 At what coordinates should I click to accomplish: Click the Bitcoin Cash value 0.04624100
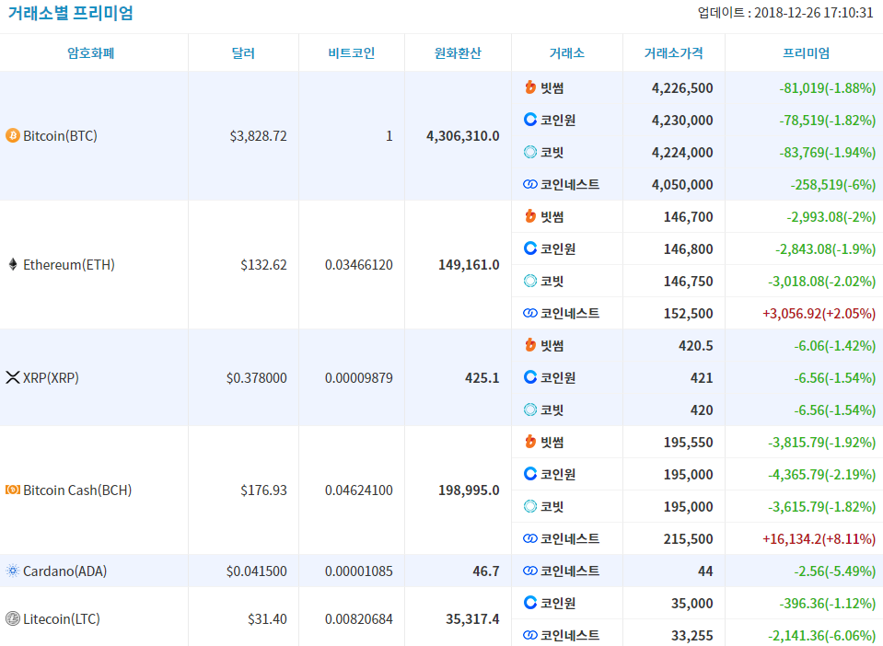(x=359, y=490)
